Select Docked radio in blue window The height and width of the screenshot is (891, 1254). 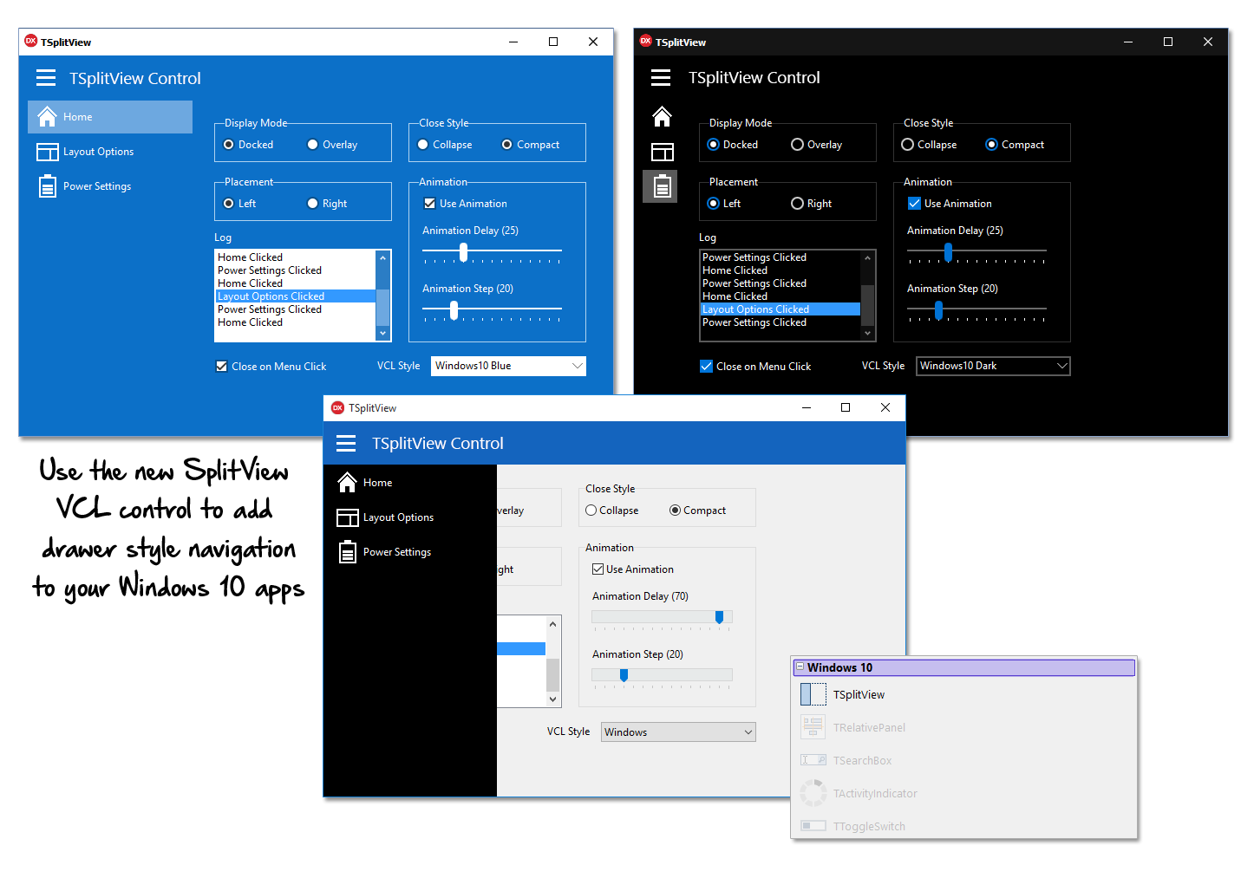[229, 145]
